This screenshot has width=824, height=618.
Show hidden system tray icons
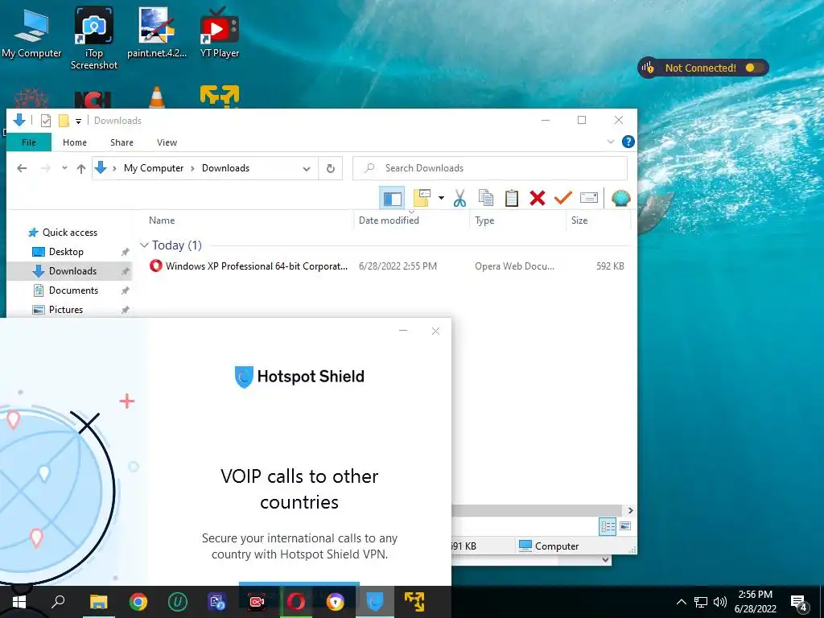click(x=681, y=602)
